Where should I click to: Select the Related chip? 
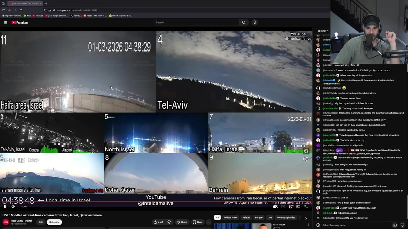pos(246,218)
